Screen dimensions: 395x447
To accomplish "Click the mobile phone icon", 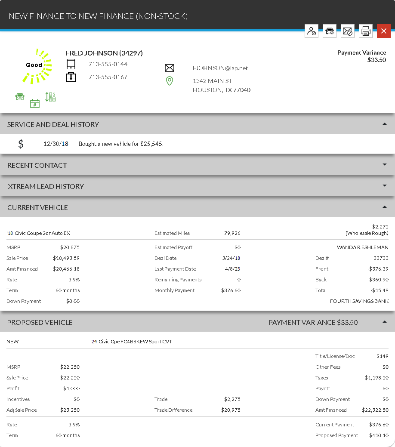I will (x=71, y=65).
